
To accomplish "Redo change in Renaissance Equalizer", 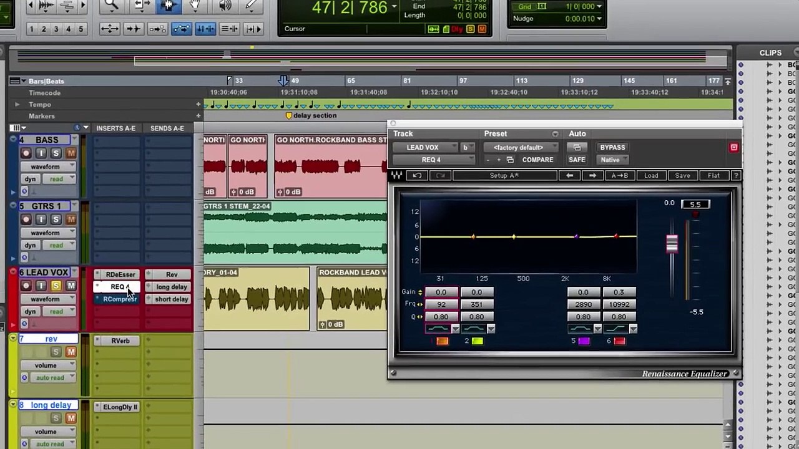I will pos(440,176).
